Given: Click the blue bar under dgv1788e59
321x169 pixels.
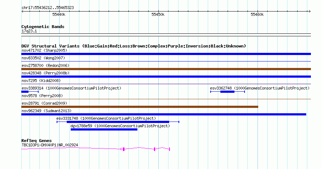Looking at the screenshot, I should (104, 129).
